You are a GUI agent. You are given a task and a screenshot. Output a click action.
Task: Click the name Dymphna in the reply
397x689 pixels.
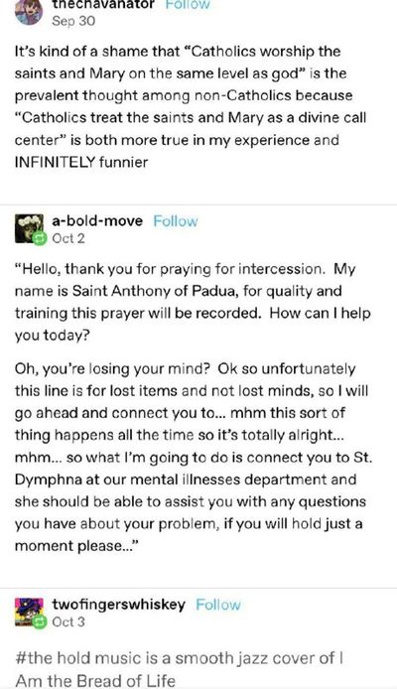point(49,480)
